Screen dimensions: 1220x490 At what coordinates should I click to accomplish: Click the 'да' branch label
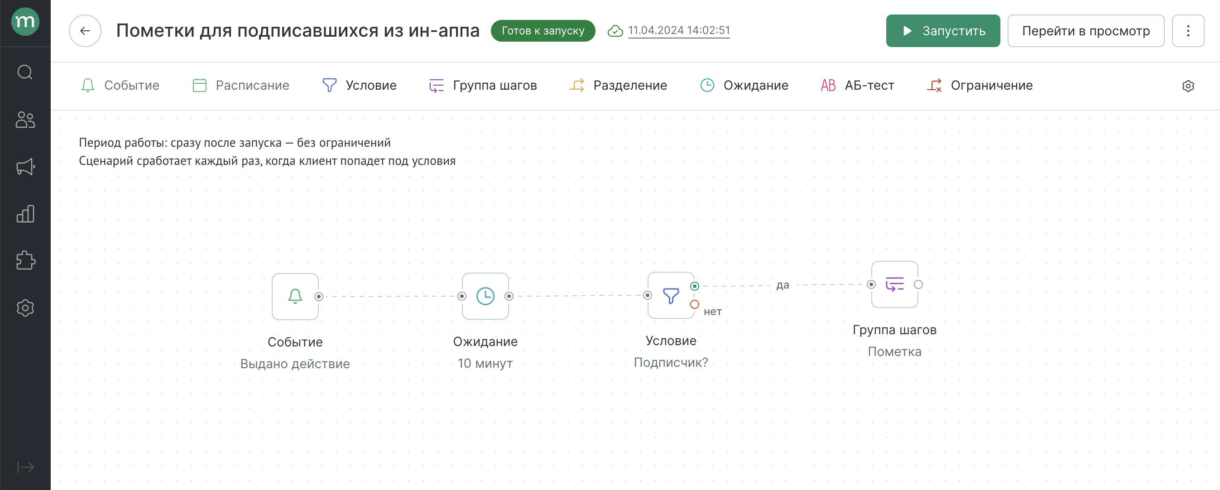tap(783, 285)
